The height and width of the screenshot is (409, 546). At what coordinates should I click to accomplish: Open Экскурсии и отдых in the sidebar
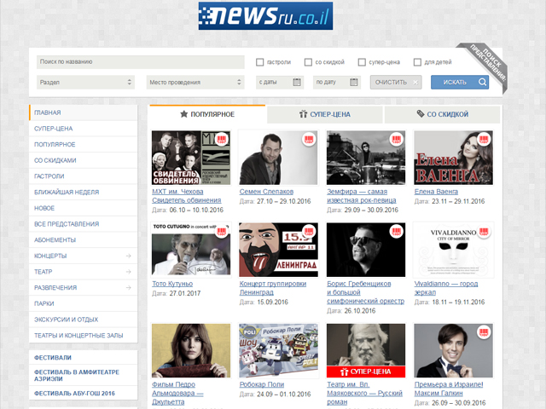[84, 320]
